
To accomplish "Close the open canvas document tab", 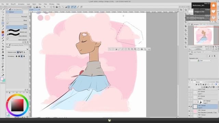I will coord(39,10).
